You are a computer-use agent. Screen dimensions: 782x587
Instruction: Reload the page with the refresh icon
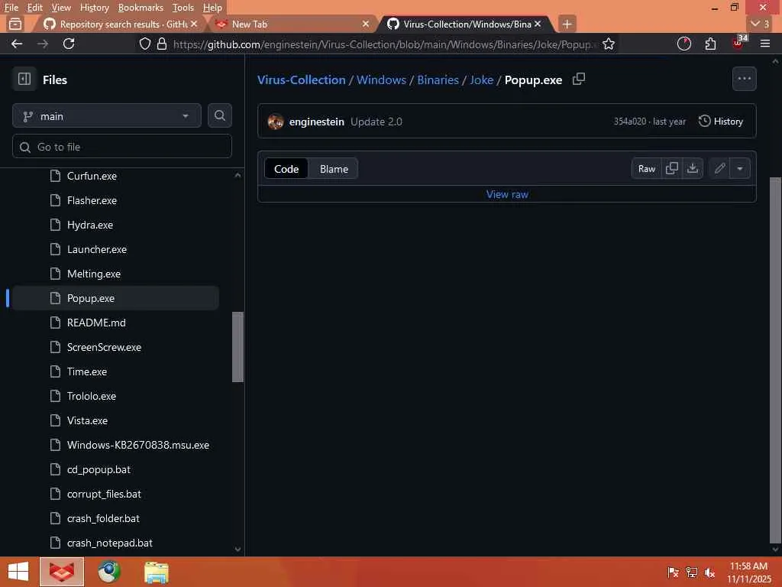pos(69,44)
